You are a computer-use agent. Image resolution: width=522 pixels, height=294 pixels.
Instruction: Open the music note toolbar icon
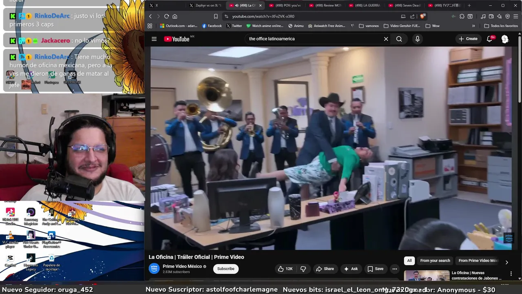coord(483,16)
